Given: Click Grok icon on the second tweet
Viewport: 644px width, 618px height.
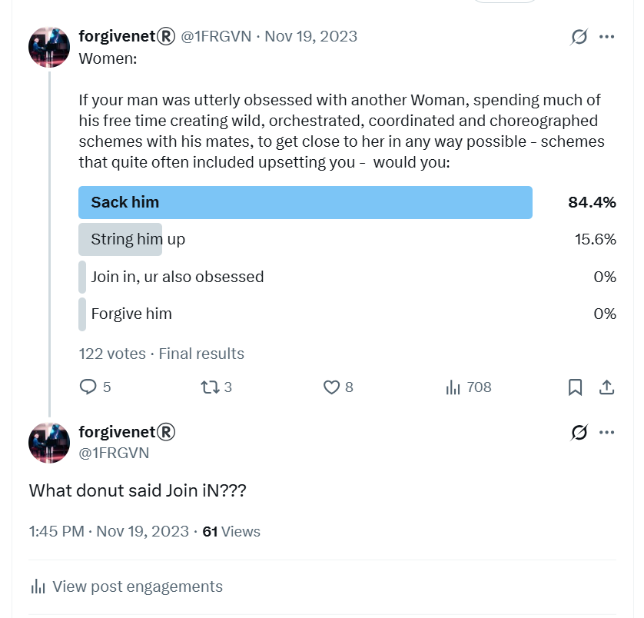Looking at the screenshot, I should click(x=579, y=432).
